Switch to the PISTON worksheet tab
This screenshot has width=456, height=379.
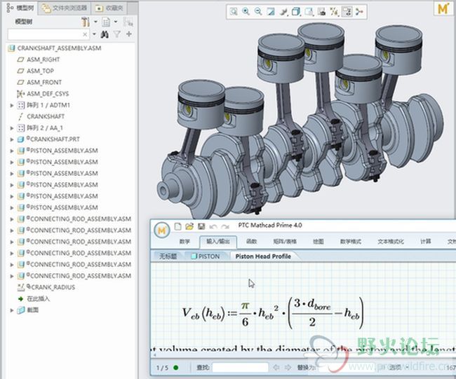point(206,256)
